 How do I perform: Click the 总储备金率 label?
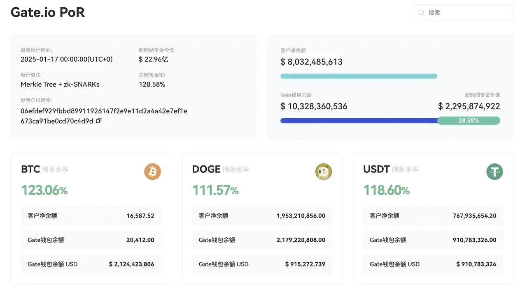152,75
